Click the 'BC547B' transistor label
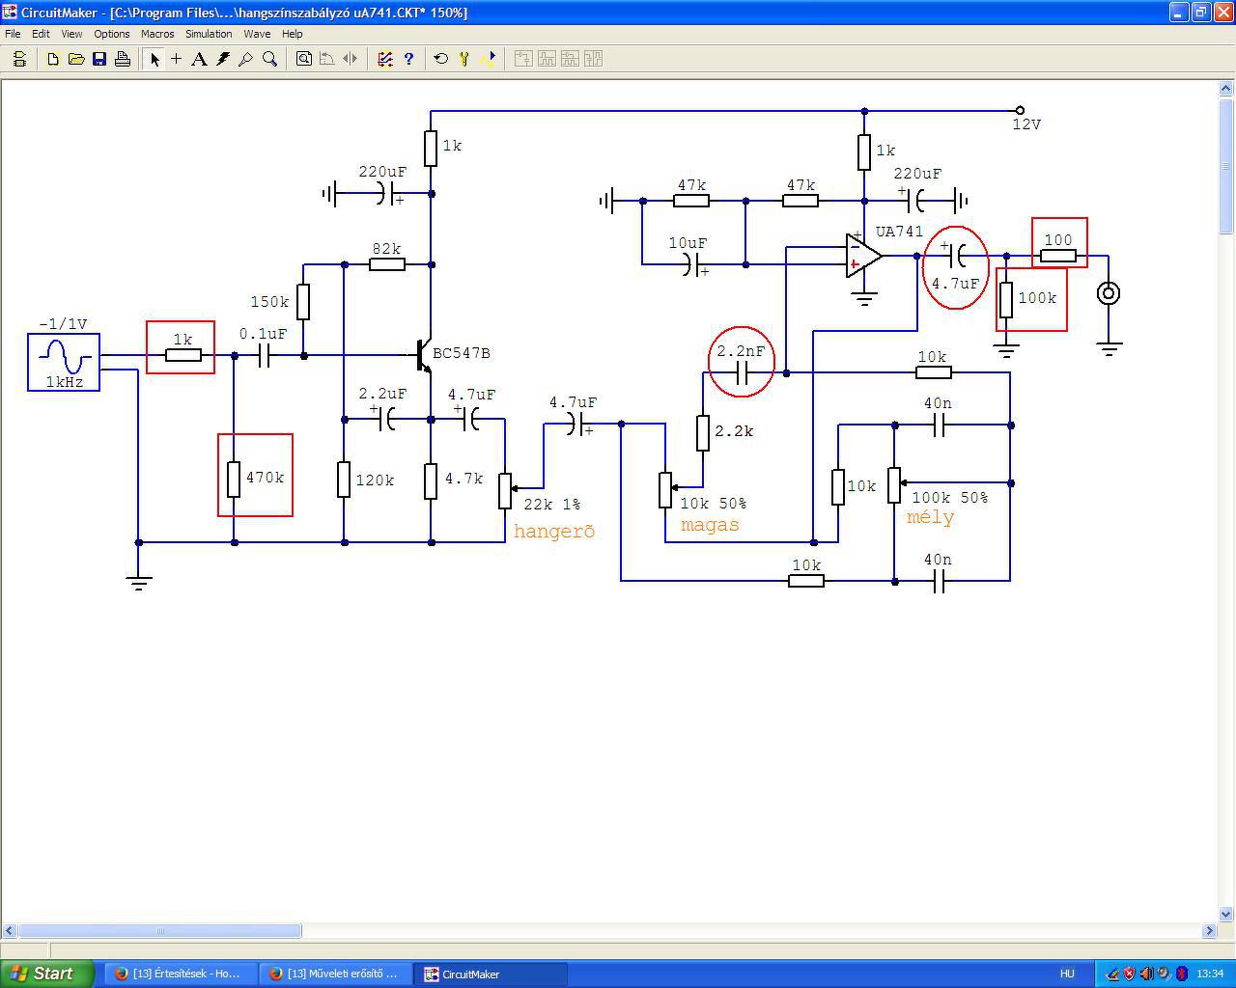The image size is (1236, 988). click(x=462, y=353)
